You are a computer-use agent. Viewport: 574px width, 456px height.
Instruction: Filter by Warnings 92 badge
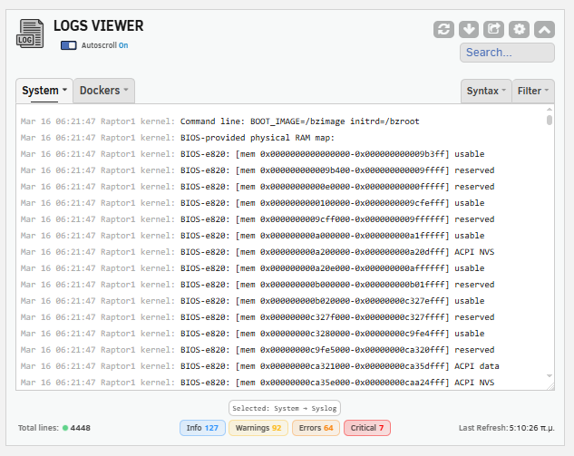coord(258,428)
